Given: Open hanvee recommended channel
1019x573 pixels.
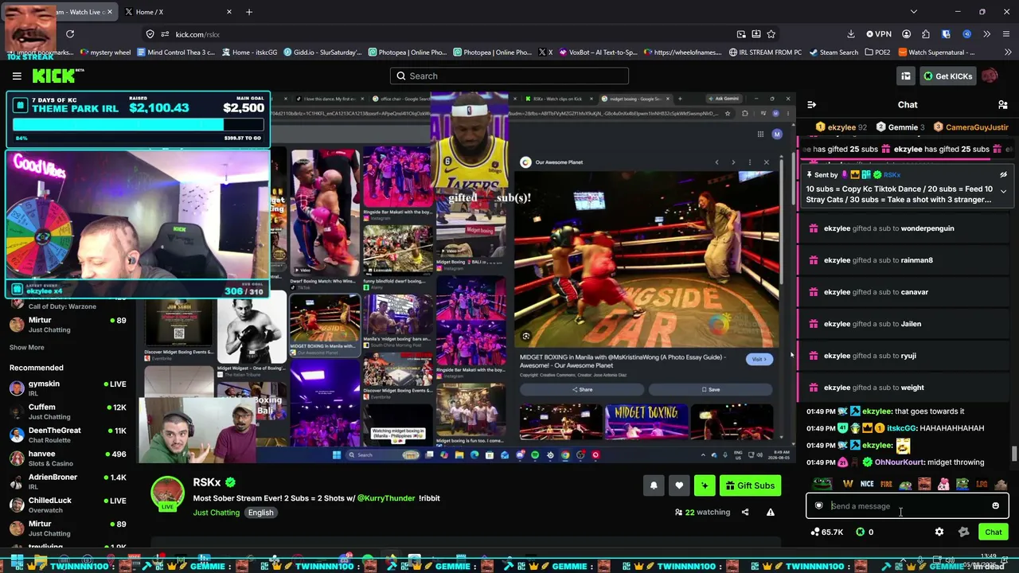Looking at the screenshot, I should (68, 458).
